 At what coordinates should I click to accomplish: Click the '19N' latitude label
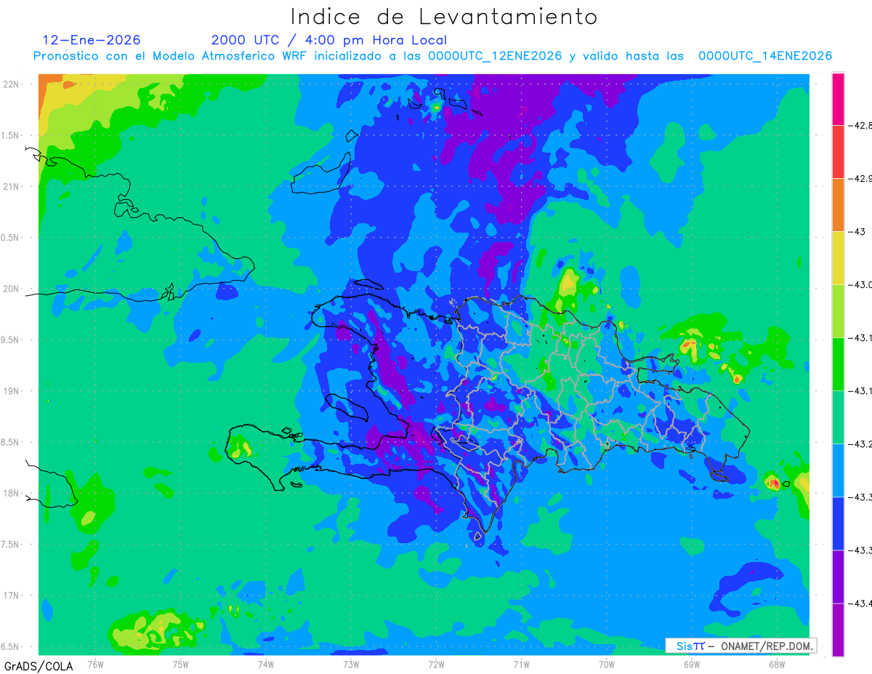[12, 391]
